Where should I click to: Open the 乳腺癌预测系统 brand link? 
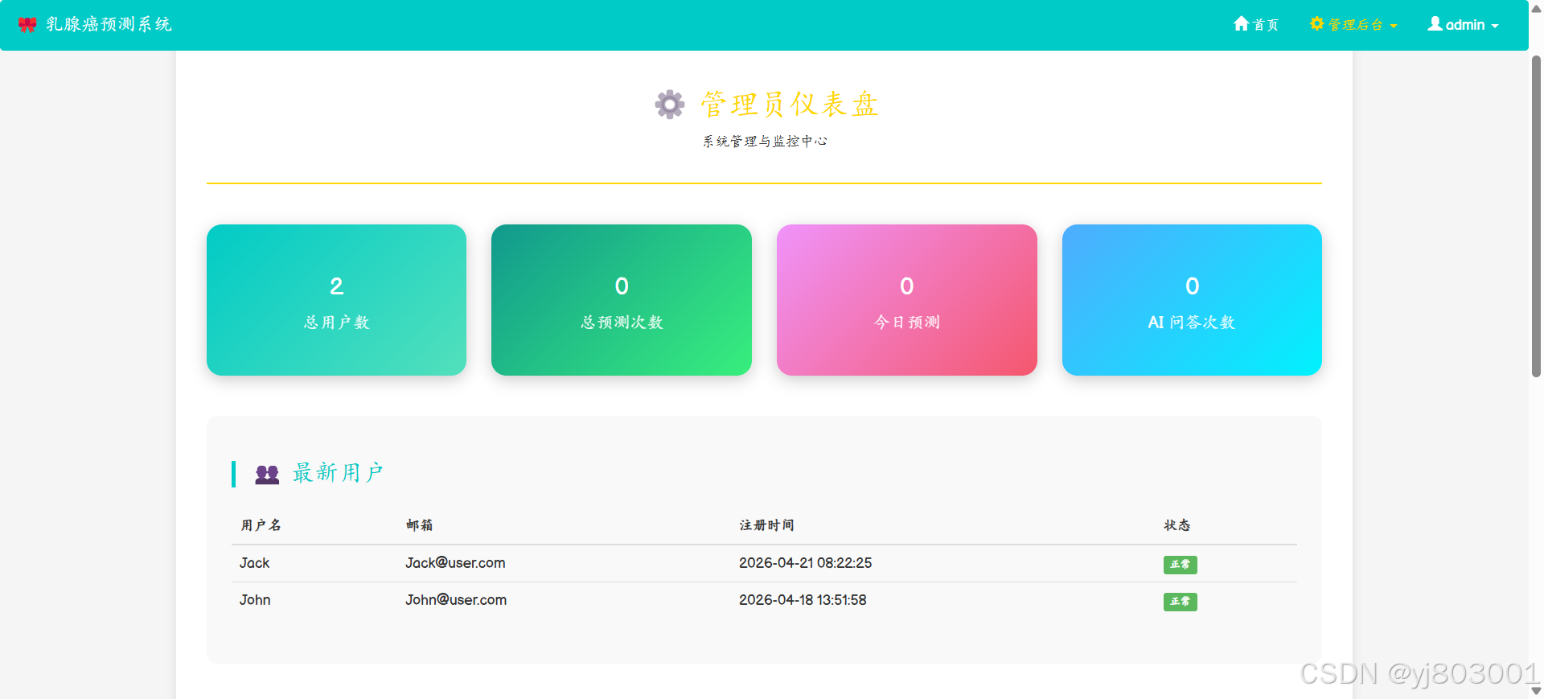click(x=95, y=25)
